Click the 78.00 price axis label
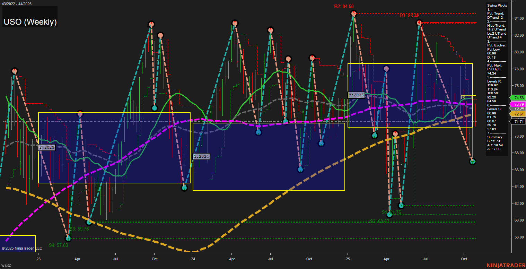The height and width of the screenshot is (269, 526). (x=519, y=69)
